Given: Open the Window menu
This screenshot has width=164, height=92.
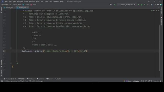Looking at the screenshot, I should 56,2.
